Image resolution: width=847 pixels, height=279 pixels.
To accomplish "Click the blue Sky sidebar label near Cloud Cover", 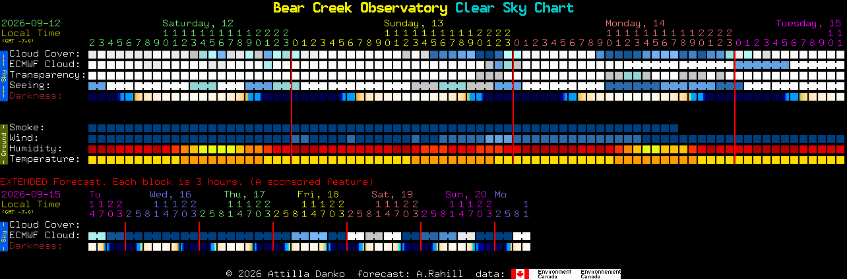I will [3, 74].
